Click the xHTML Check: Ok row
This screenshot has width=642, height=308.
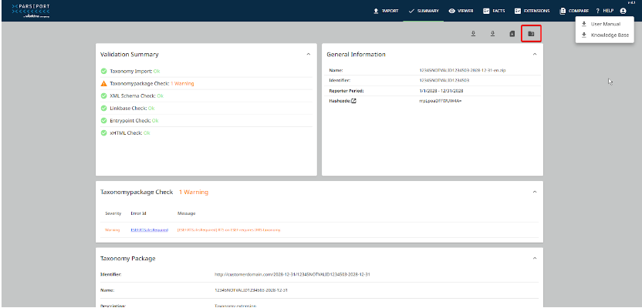(206, 132)
